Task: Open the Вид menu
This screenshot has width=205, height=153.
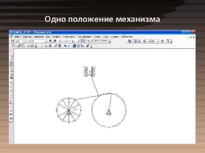Action: (48, 37)
